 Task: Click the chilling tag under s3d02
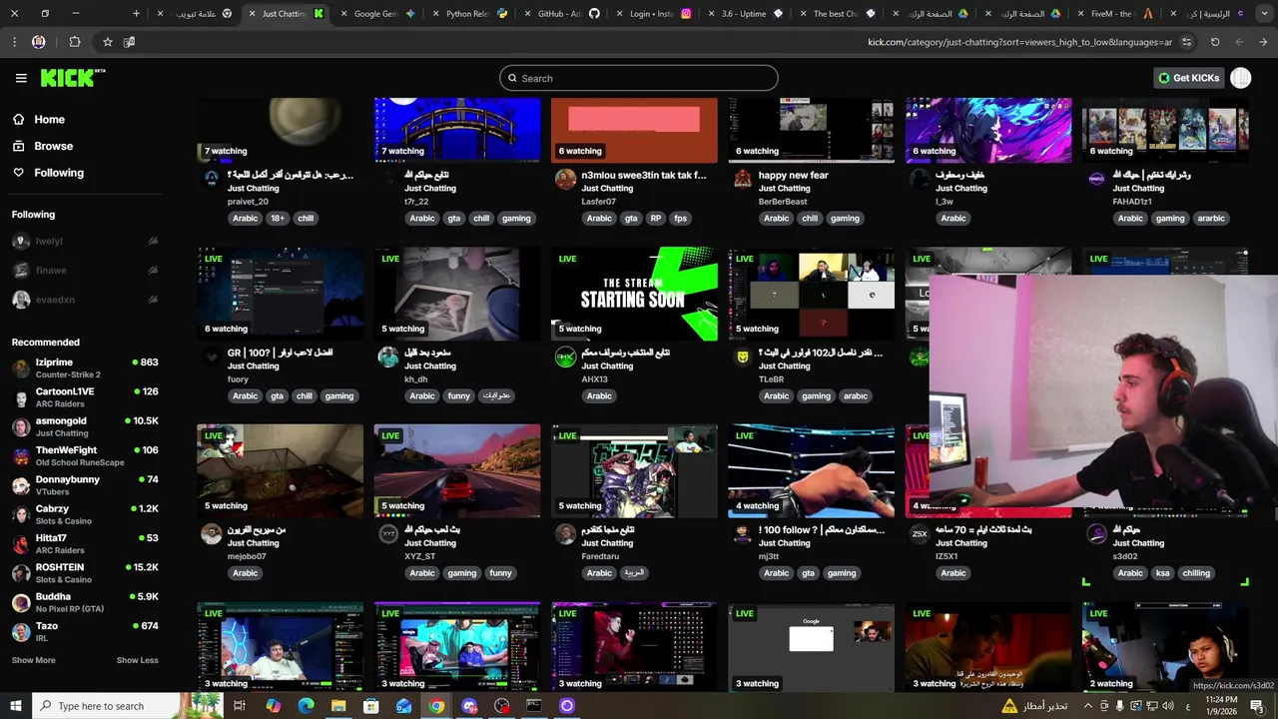(x=1196, y=573)
